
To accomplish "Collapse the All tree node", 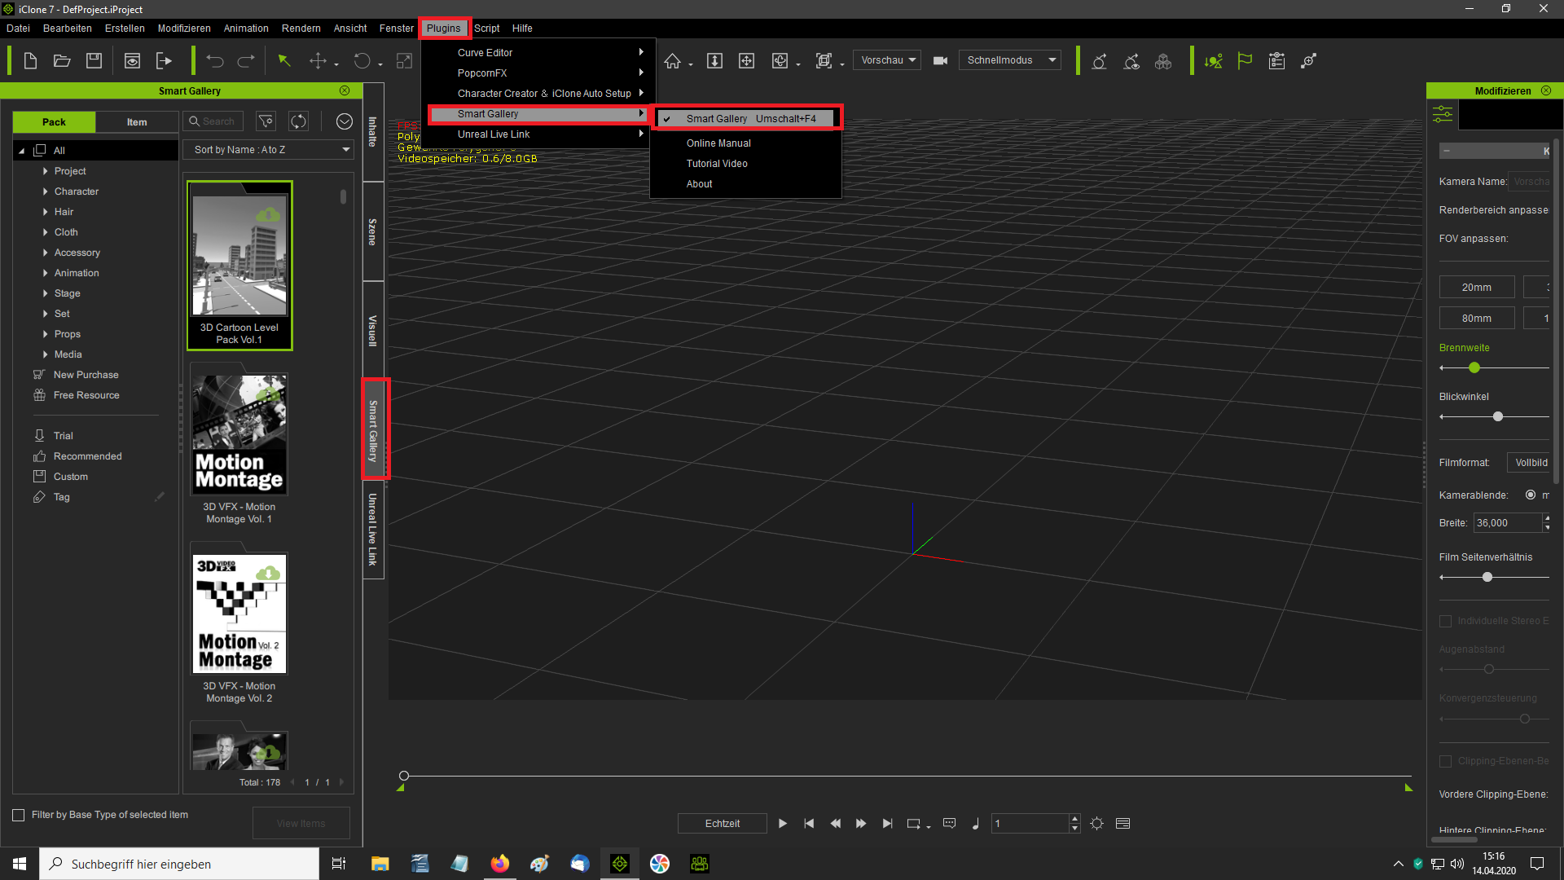I will pyautogui.click(x=22, y=151).
